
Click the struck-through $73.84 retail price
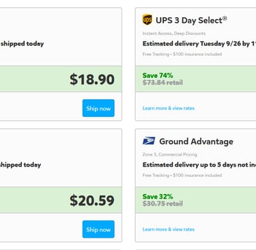(x=162, y=83)
